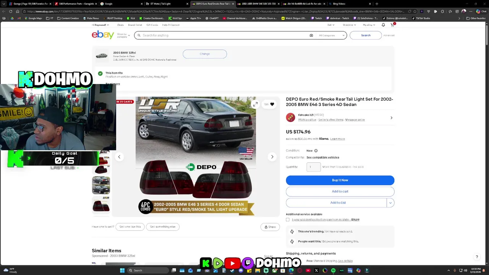The image size is (489, 275).
Task: Open Advanced search link
Action: click(x=389, y=36)
